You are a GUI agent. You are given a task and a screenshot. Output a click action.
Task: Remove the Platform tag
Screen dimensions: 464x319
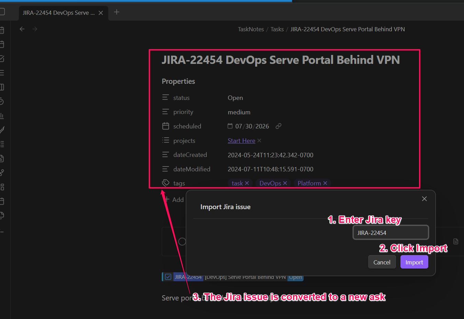click(325, 183)
